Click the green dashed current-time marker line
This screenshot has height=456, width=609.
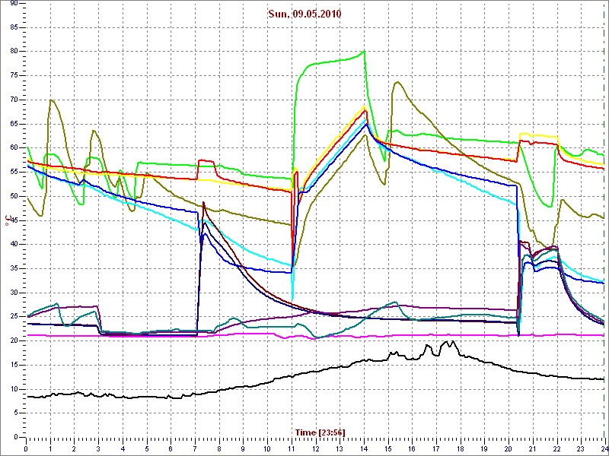coord(605,219)
